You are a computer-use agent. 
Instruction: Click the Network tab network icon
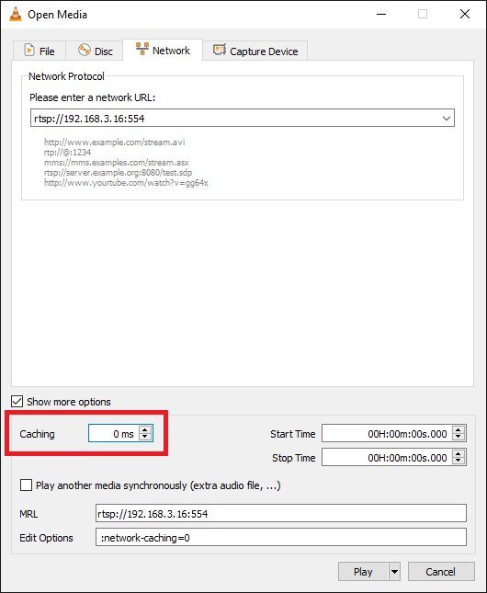tap(142, 49)
